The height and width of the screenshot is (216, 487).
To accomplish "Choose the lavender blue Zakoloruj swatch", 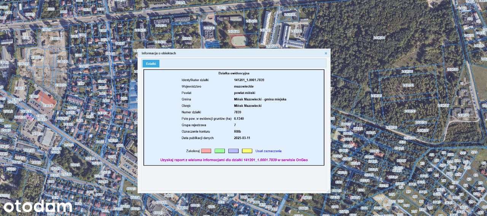I will point(233,150).
